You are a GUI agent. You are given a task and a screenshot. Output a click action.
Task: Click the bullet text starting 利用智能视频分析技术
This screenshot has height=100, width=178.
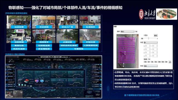[x=144, y=85]
